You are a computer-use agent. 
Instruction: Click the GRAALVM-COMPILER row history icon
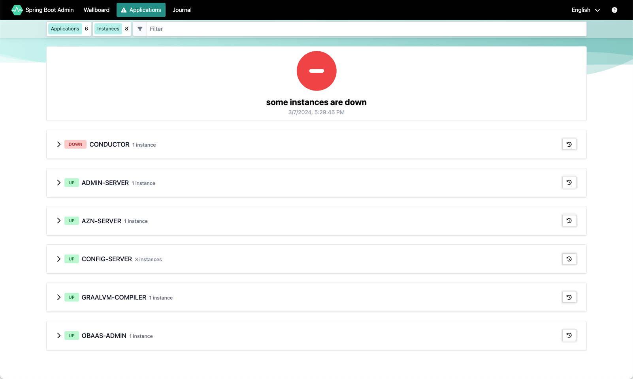coord(569,297)
